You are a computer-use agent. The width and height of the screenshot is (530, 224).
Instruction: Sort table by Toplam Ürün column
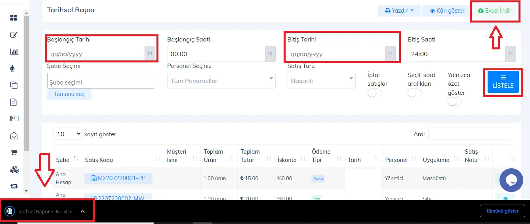[219, 156]
